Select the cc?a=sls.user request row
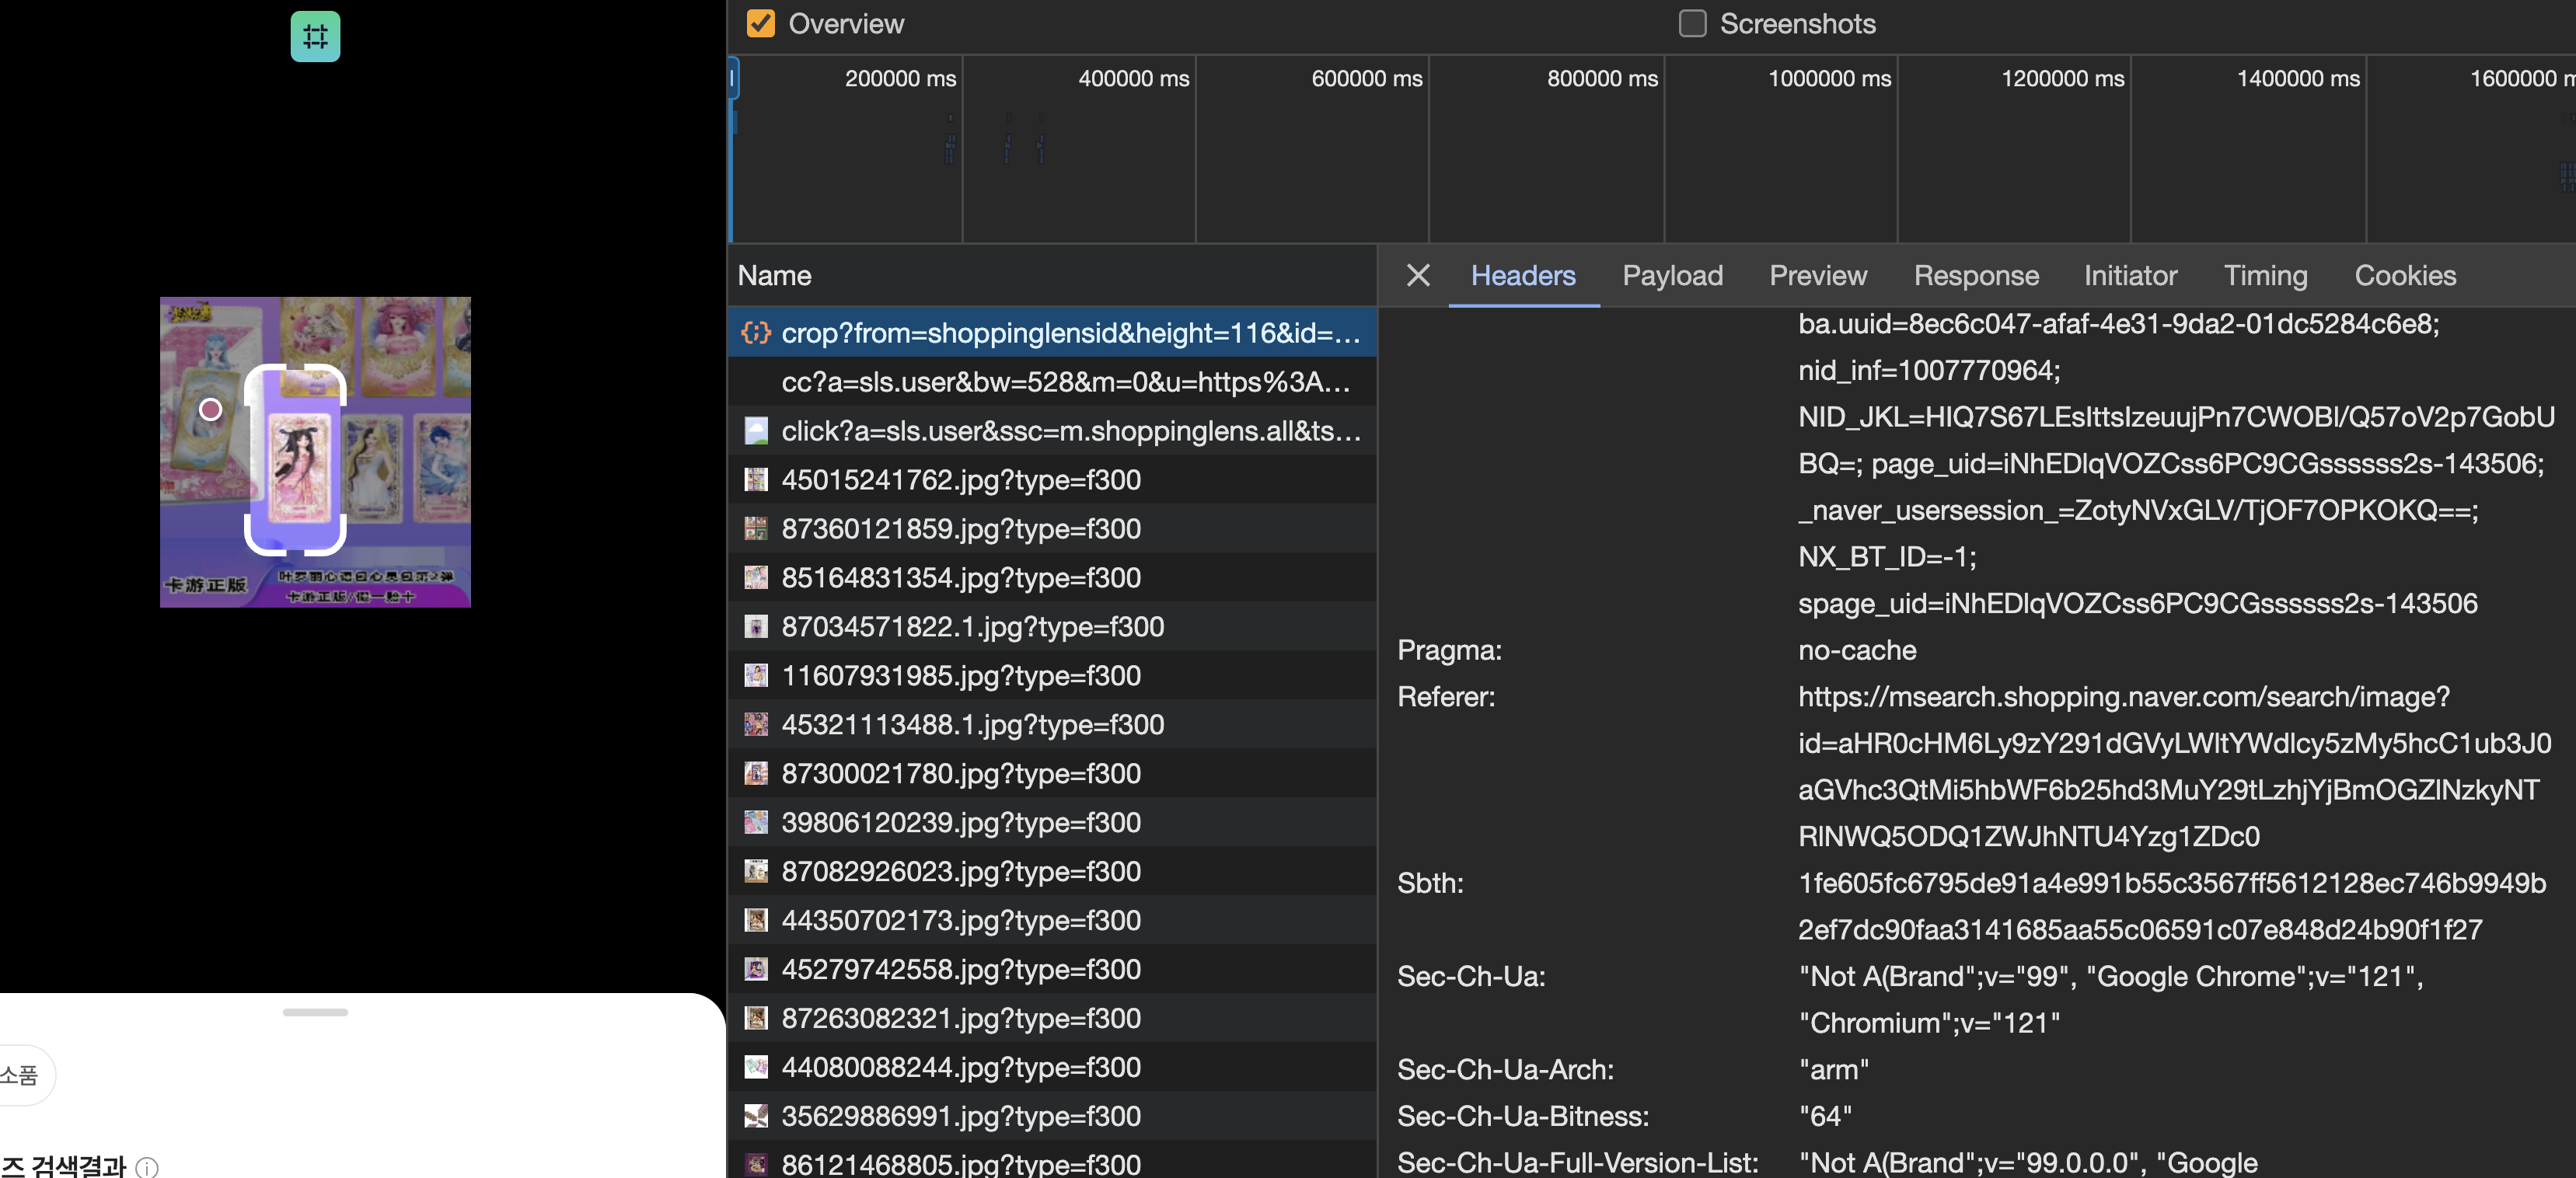Screen dimensions: 2576x1178 pos(1065,382)
